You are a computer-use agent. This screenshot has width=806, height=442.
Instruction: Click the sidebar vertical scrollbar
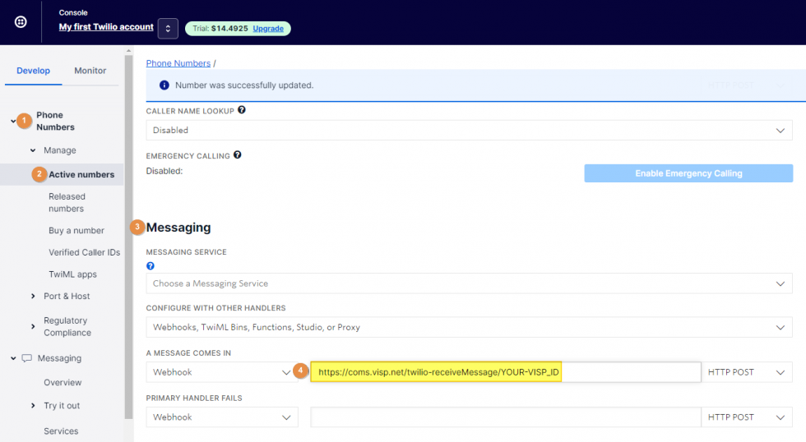(128, 236)
